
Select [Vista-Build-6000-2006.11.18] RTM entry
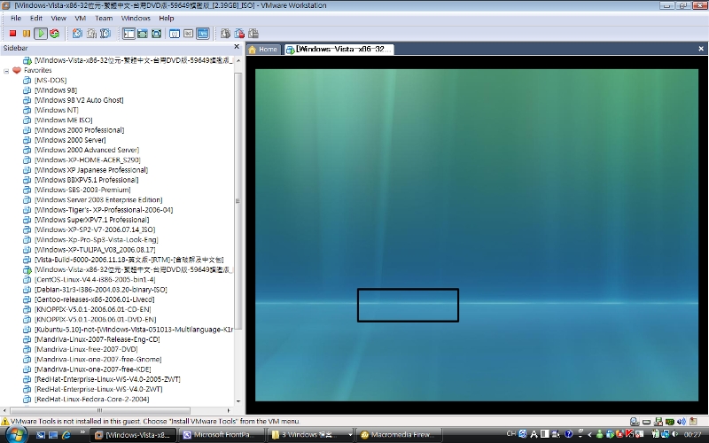click(x=129, y=260)
